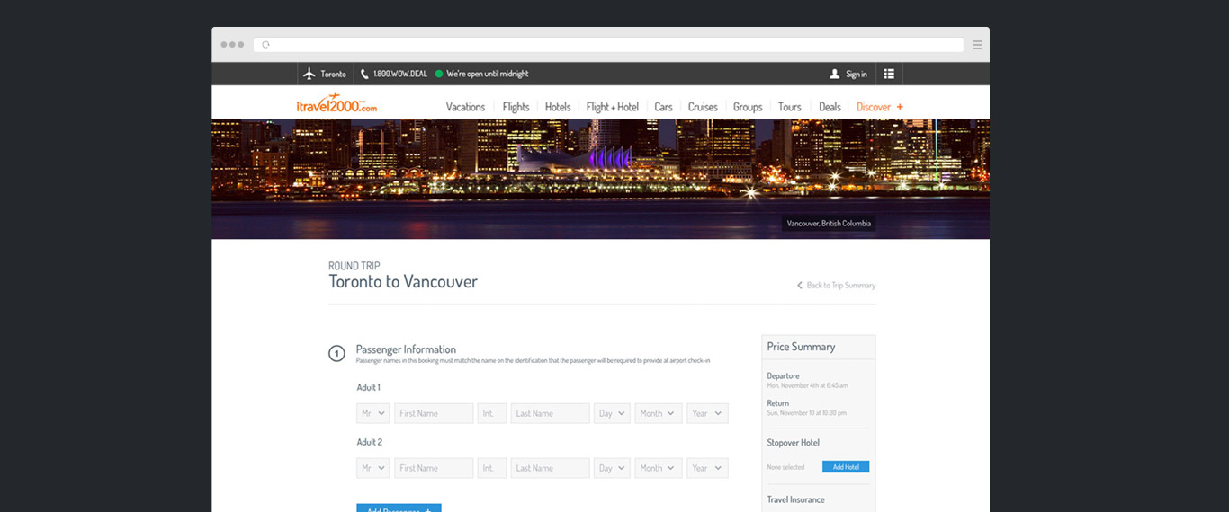Click Adult 2 middle initial field
1229x512 pixels.
point(492,468)
